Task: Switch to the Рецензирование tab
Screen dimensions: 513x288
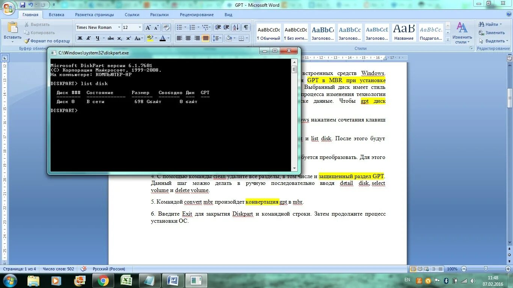Action: [x=197, y=15]
